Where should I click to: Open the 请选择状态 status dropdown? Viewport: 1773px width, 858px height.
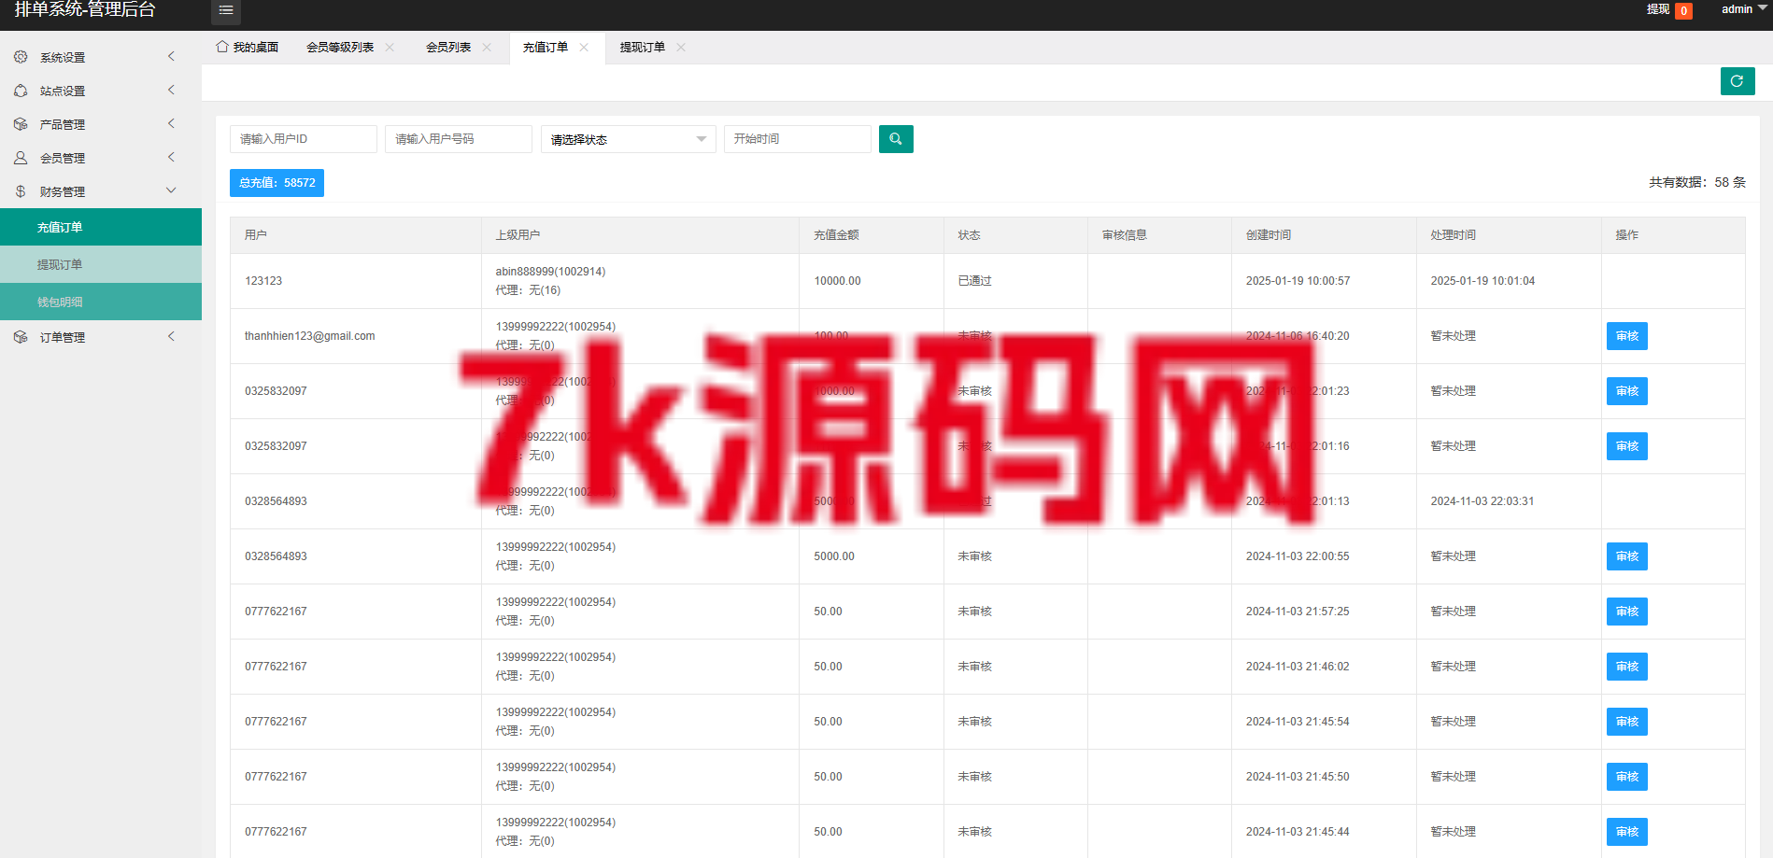[x=629, y=139]
